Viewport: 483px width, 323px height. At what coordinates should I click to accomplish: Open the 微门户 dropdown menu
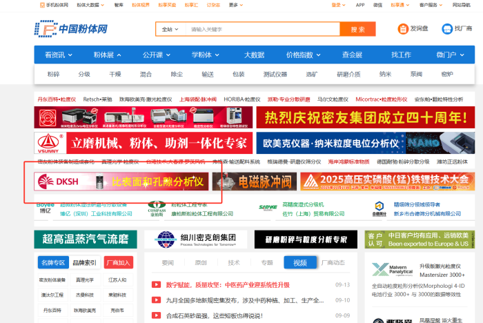click(x=450, y=55)
